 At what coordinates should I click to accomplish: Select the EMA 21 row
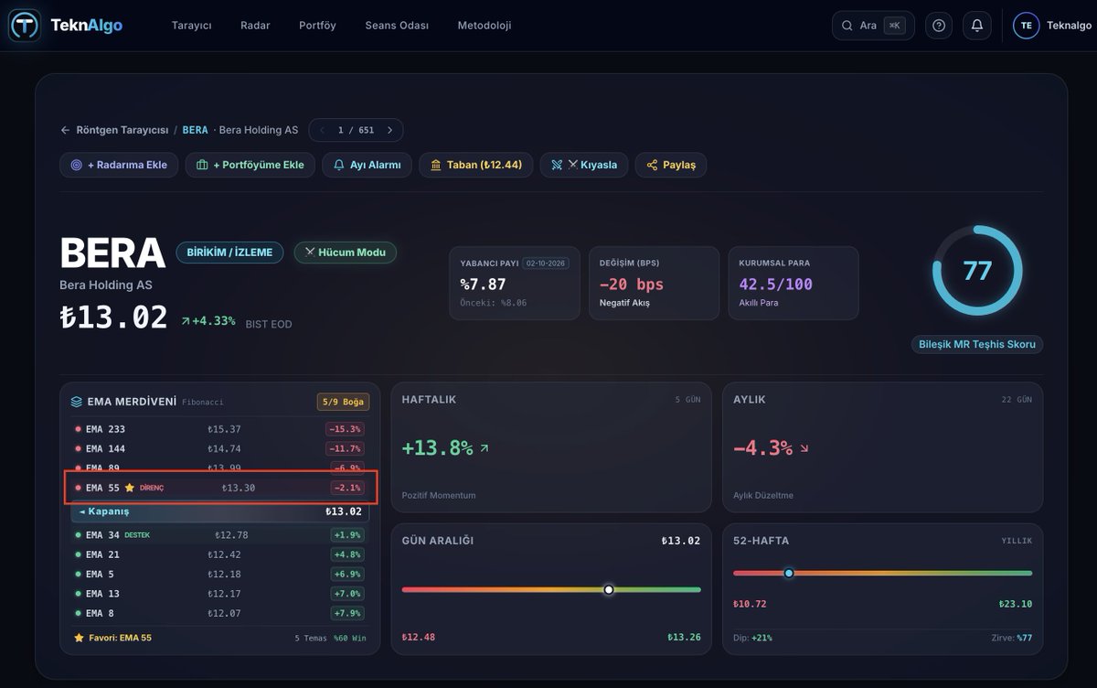(x=219, y=554)
